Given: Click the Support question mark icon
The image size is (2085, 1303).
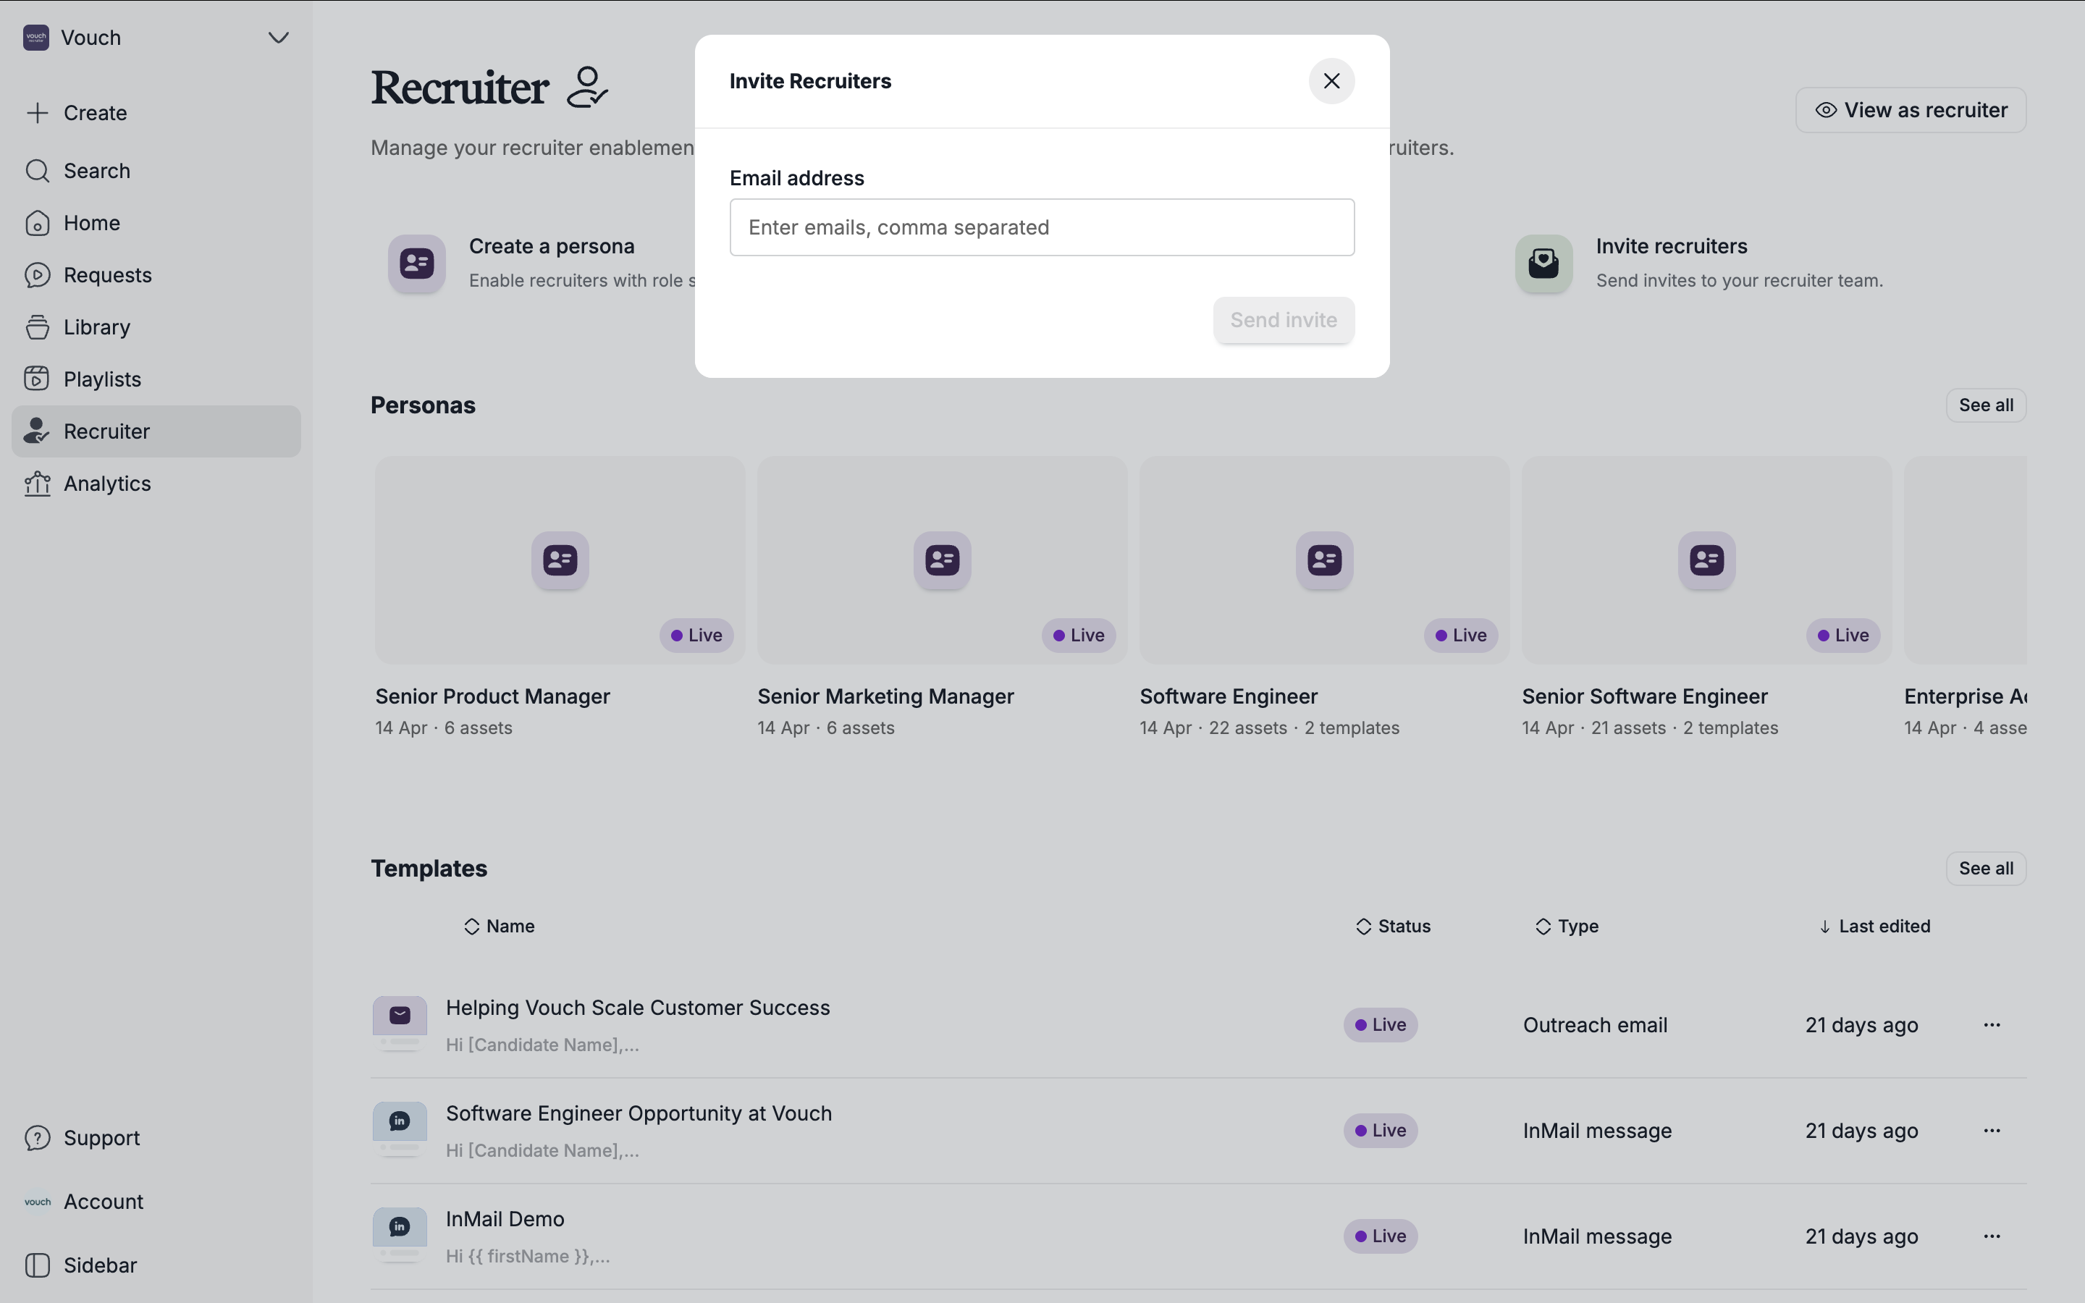Looking at the screenshot, I should [37, 1139].
